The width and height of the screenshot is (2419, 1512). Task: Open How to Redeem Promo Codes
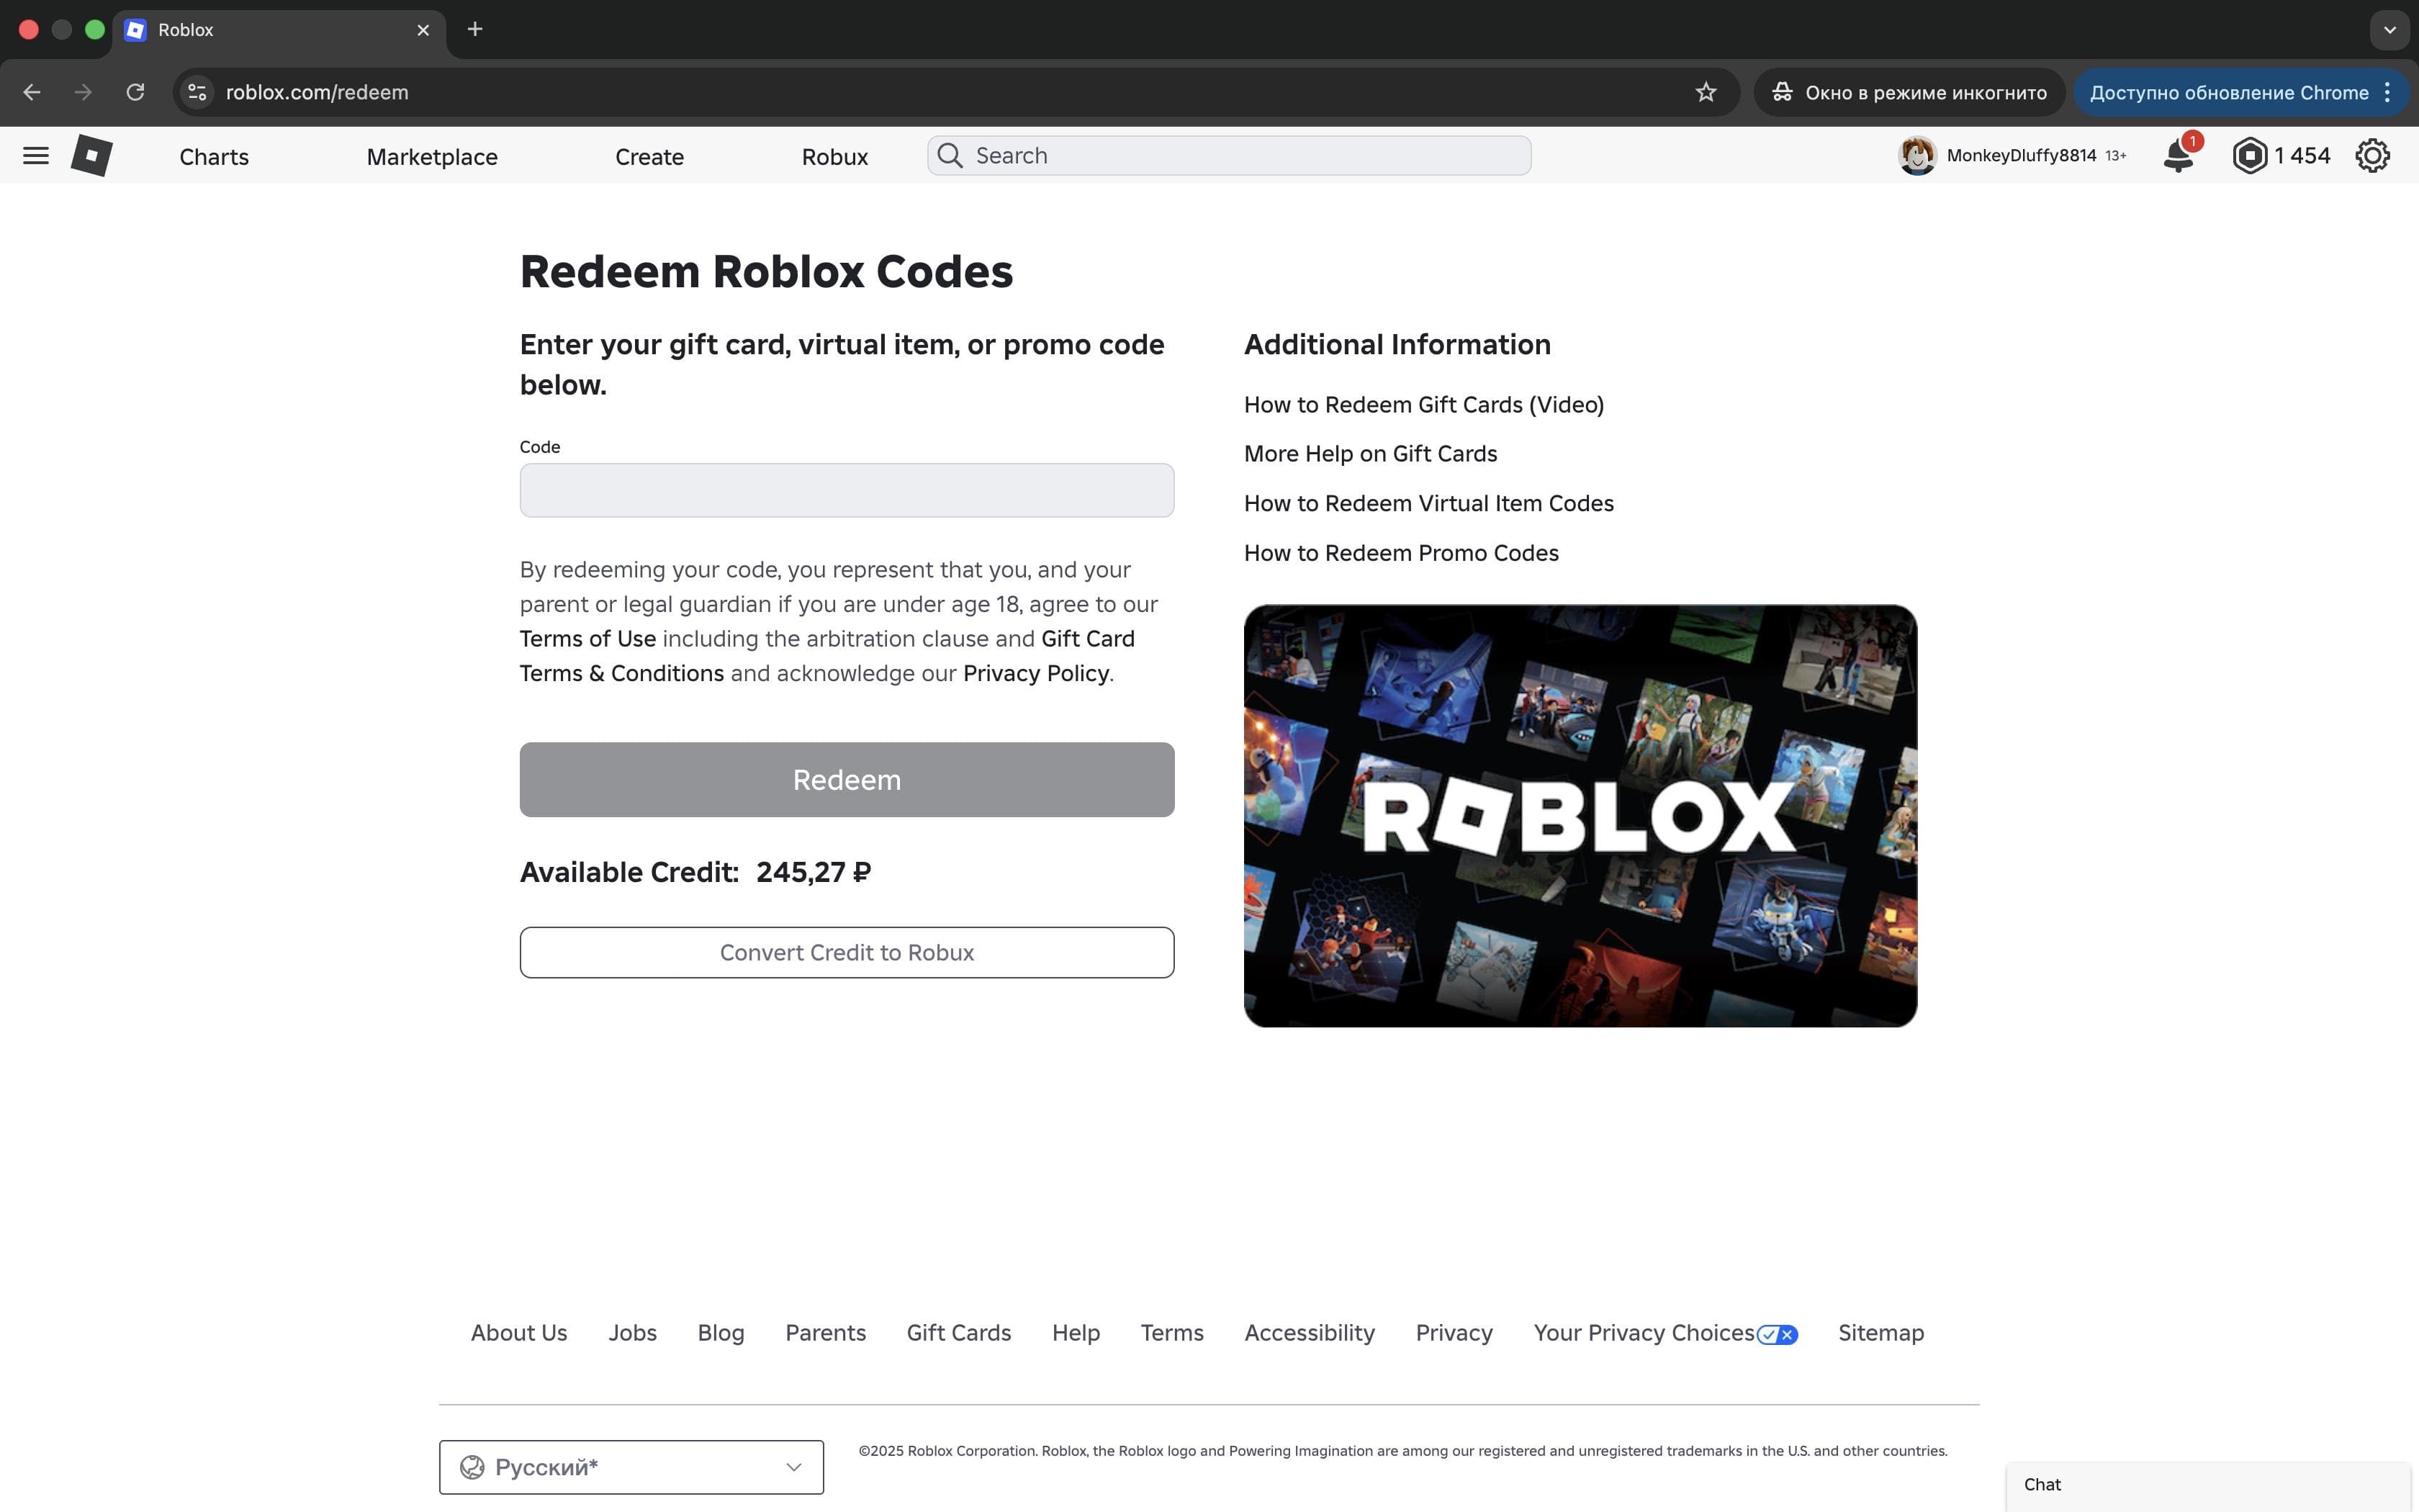tap(1402, 553)
